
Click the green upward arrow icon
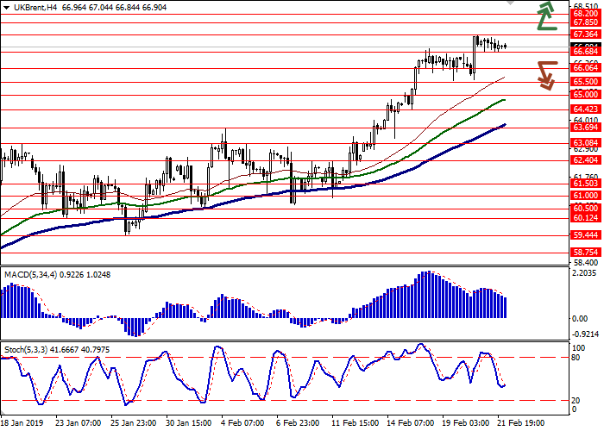click(545, 16)
